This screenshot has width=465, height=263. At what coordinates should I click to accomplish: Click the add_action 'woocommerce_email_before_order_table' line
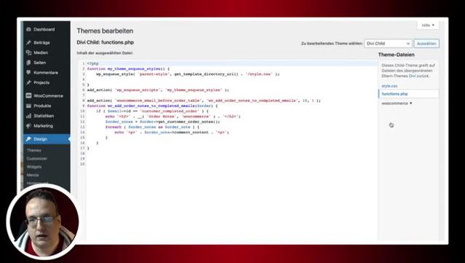(204, 101)
